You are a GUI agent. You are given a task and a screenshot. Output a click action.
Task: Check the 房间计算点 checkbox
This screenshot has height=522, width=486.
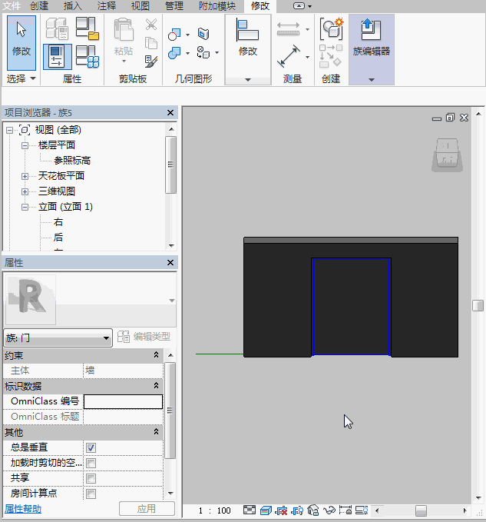(x=91, y=494)
